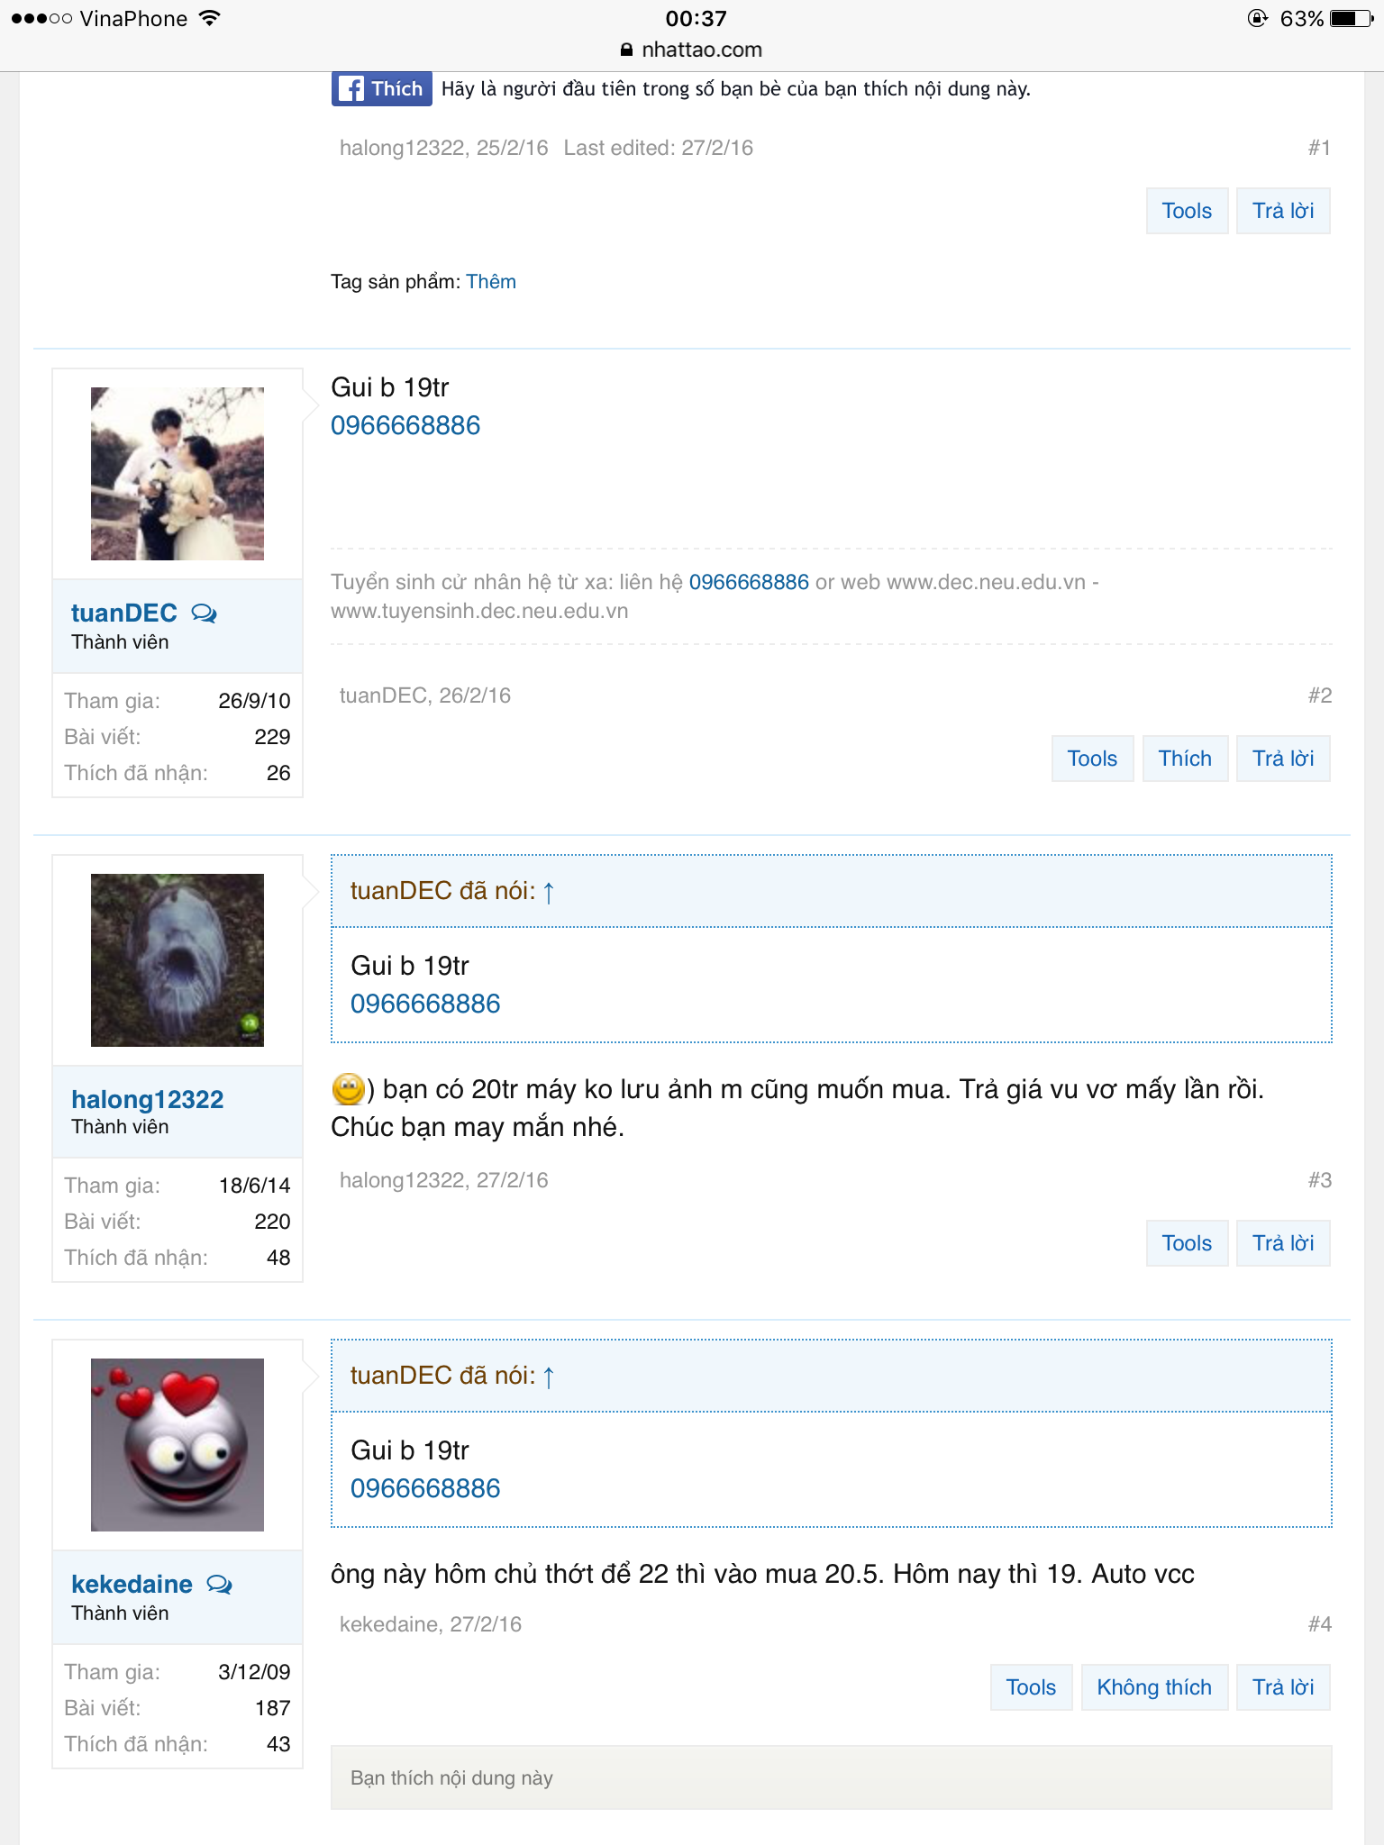Click Thêm to add a product tag
The height and width of the screenshot is (1845, 1384).
click(491, 282)
